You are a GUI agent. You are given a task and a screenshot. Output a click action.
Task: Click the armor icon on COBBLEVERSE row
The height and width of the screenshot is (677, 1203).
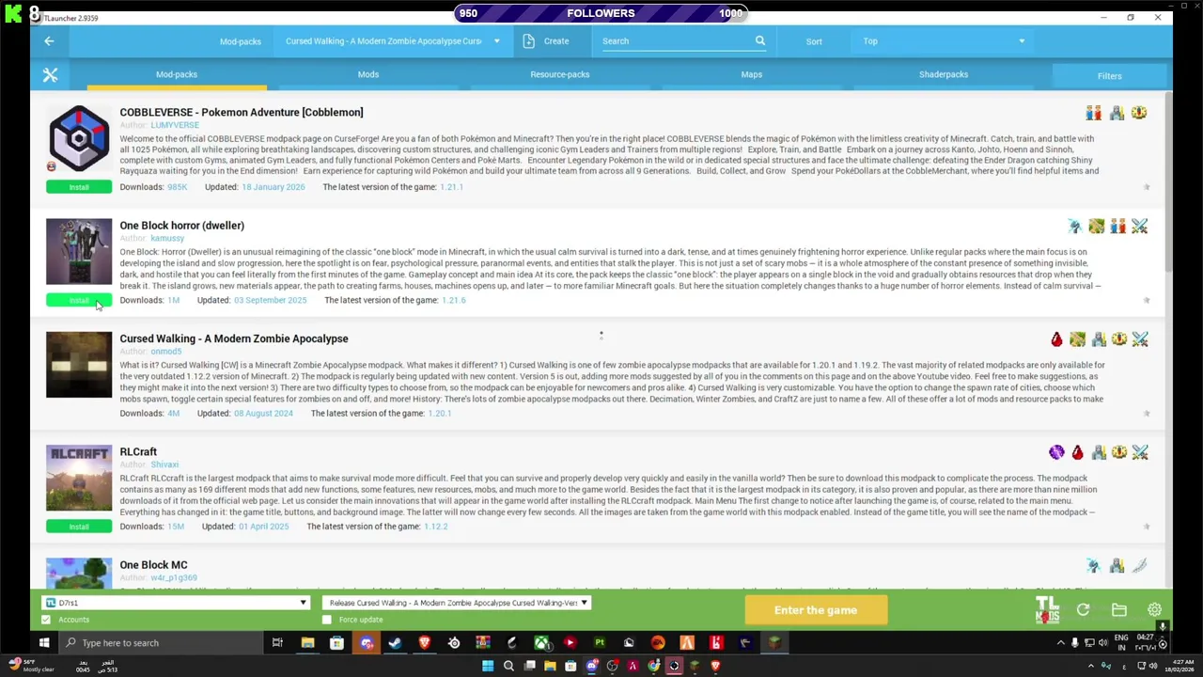(x=1117, y=113)
